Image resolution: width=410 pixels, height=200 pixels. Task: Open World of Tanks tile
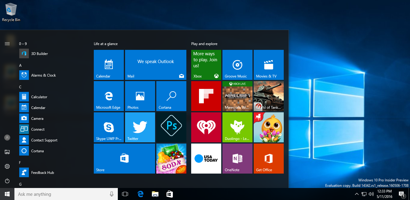[x=269, y=96]
